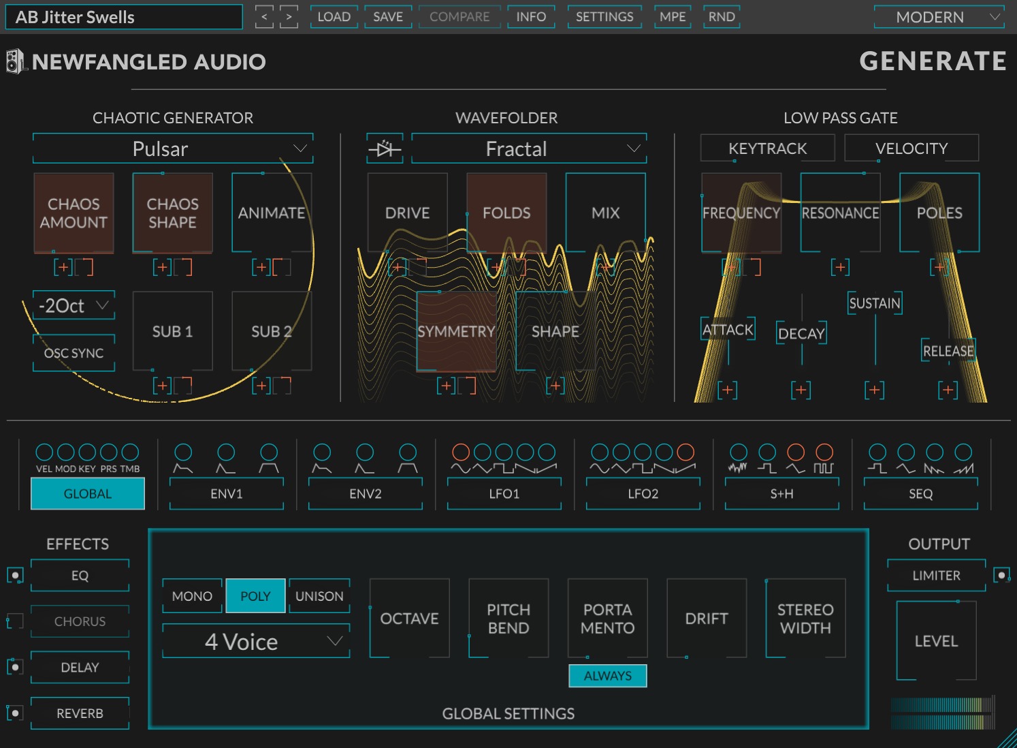Open the -2Oct sub octave dropdown
This screenshot has height=748, width=1017.
[x=74, y=306]
